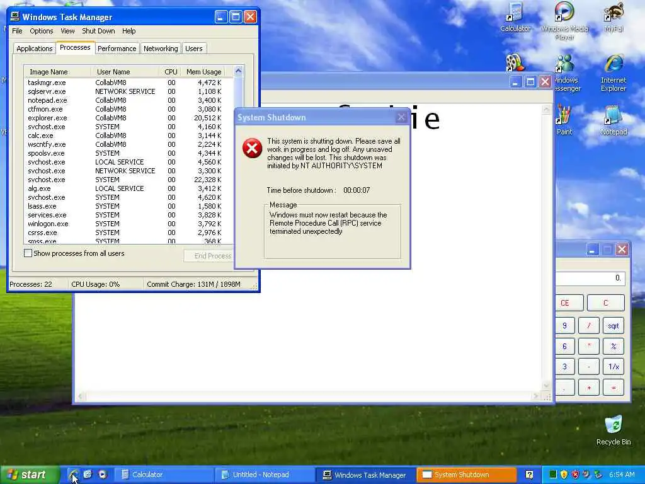Select ctfmon.exe process row
This screenshot has width=645, height=484.
[128, 109]
